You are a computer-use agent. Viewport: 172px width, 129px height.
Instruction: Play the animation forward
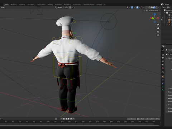point(69,119)
